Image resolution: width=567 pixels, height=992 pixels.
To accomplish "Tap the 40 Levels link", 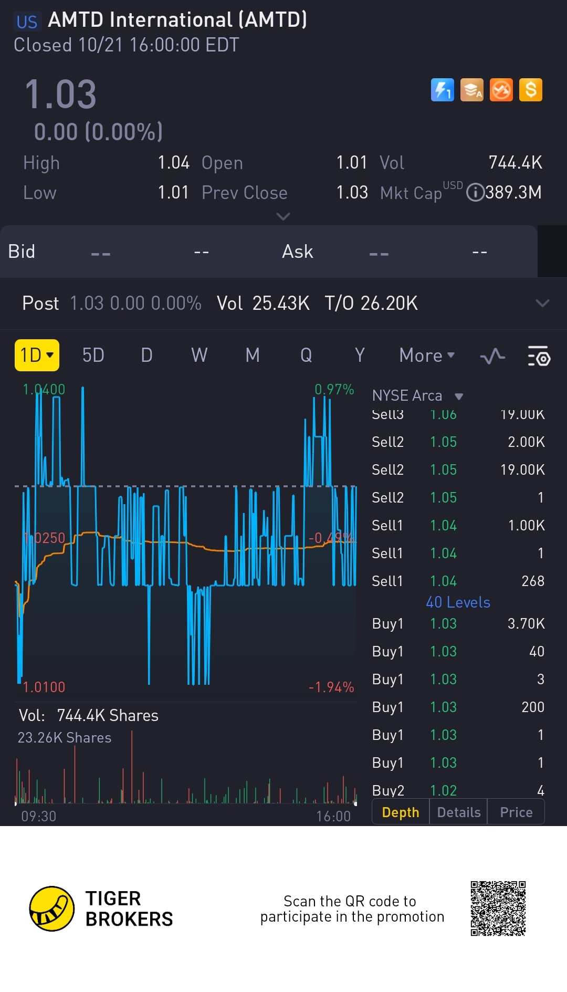I will tap(458, 602).
